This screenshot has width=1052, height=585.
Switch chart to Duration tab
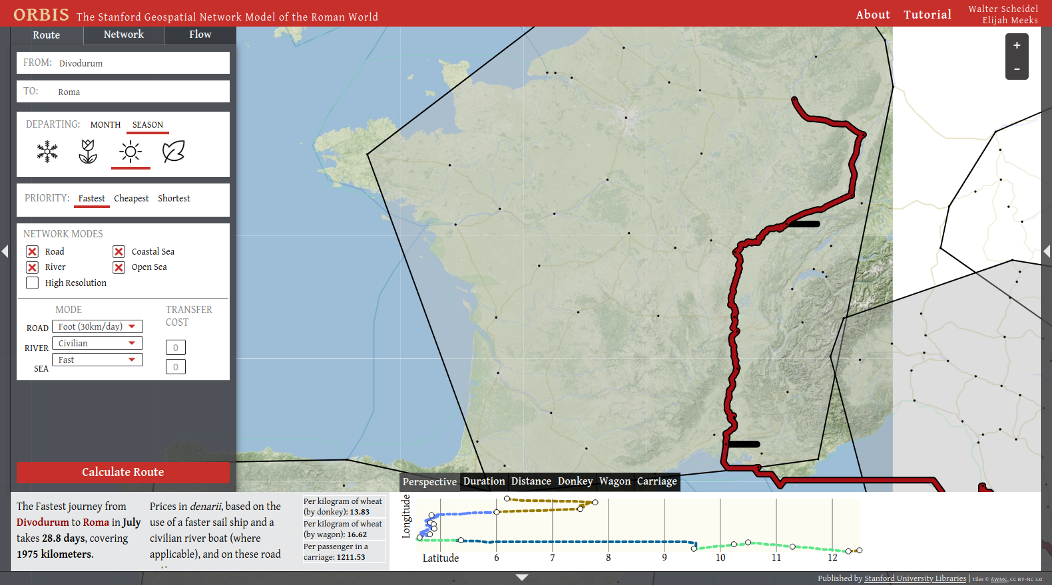(x=484, y=481)
